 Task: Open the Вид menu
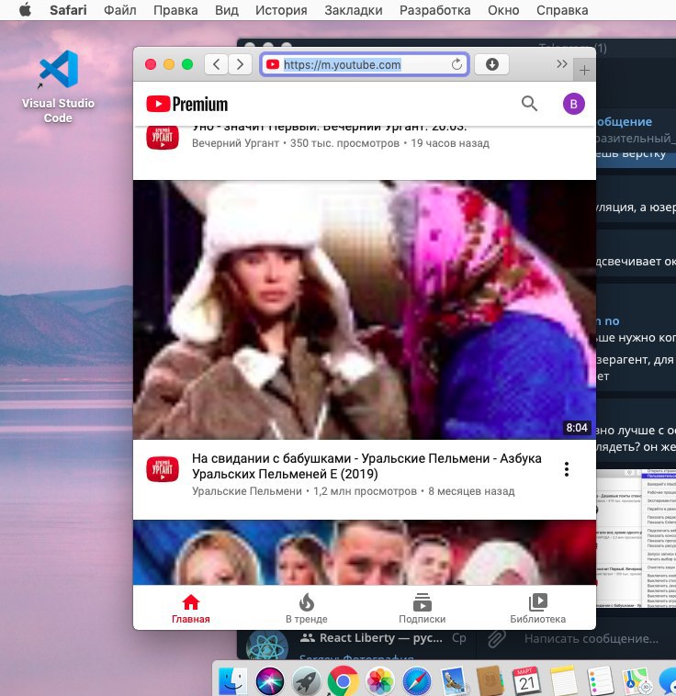(227, 10)
